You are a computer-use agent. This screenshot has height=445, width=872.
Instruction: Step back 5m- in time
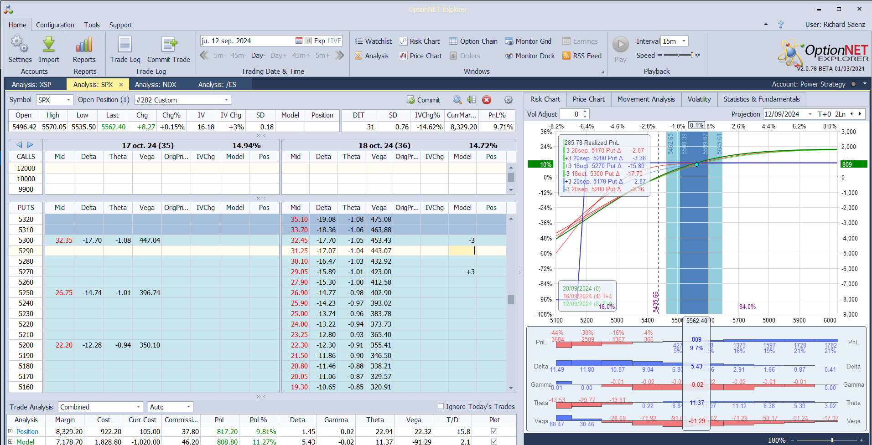pyautogui.click(x=219, y=56)
